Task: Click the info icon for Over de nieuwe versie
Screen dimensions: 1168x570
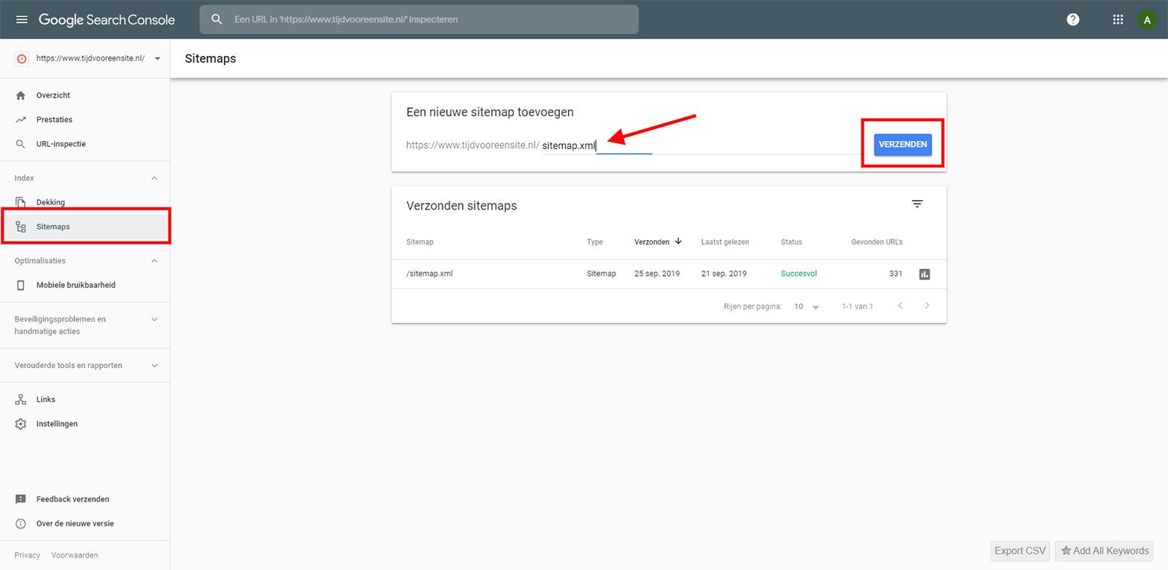Action: click(20, 523)
